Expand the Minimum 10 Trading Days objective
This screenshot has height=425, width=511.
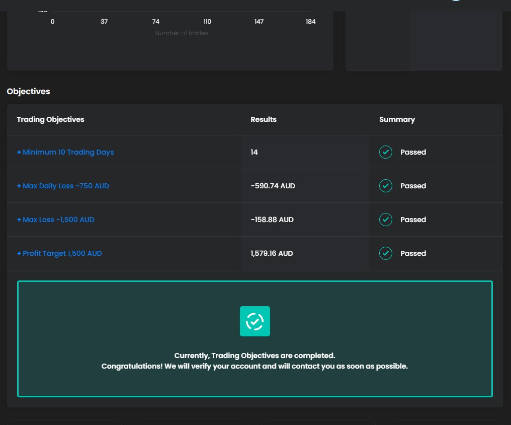click(x=65, y=152)
